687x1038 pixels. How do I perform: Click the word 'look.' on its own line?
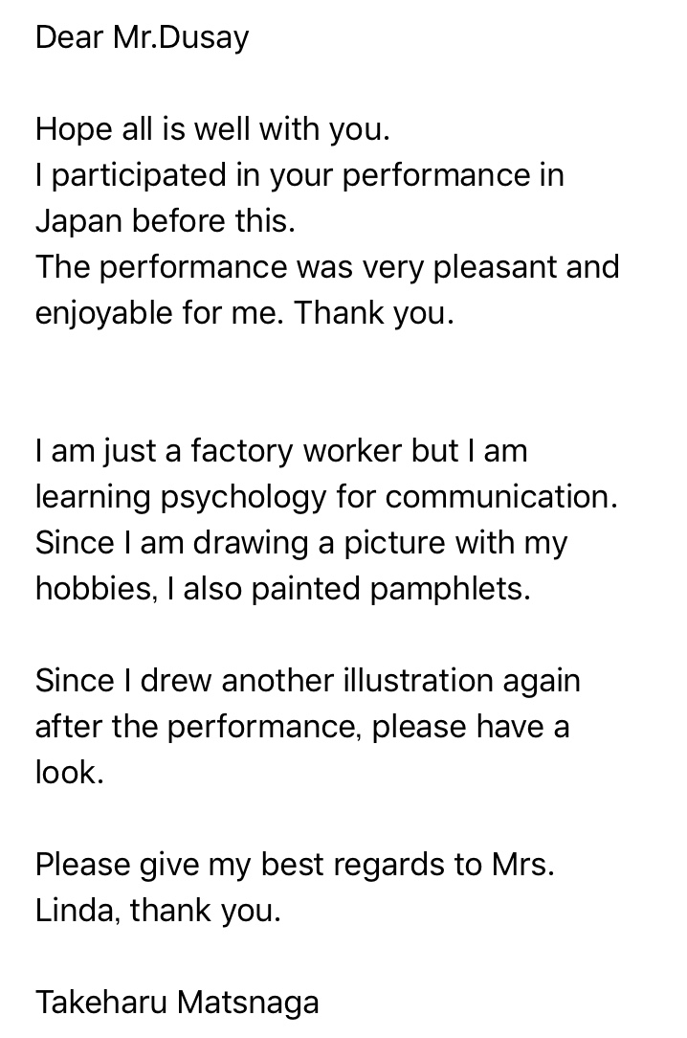[70, 773]
